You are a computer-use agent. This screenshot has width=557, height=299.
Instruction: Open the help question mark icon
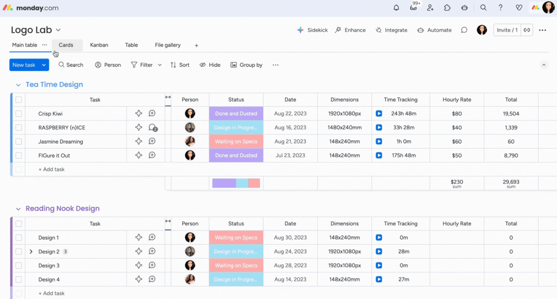click(500, 8)
